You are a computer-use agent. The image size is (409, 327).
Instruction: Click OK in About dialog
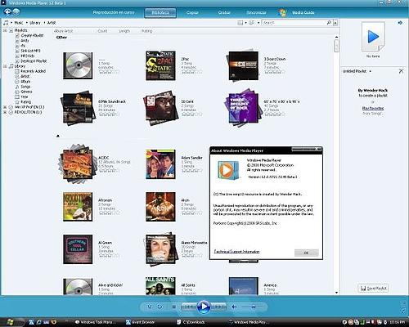[x=306, y=253]
